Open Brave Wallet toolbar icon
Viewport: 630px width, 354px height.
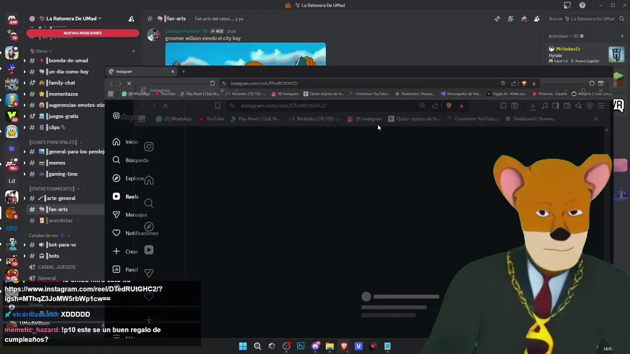(x=567, y=106)
